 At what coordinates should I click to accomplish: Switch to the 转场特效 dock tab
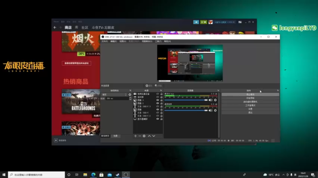(x=105, y=136)
